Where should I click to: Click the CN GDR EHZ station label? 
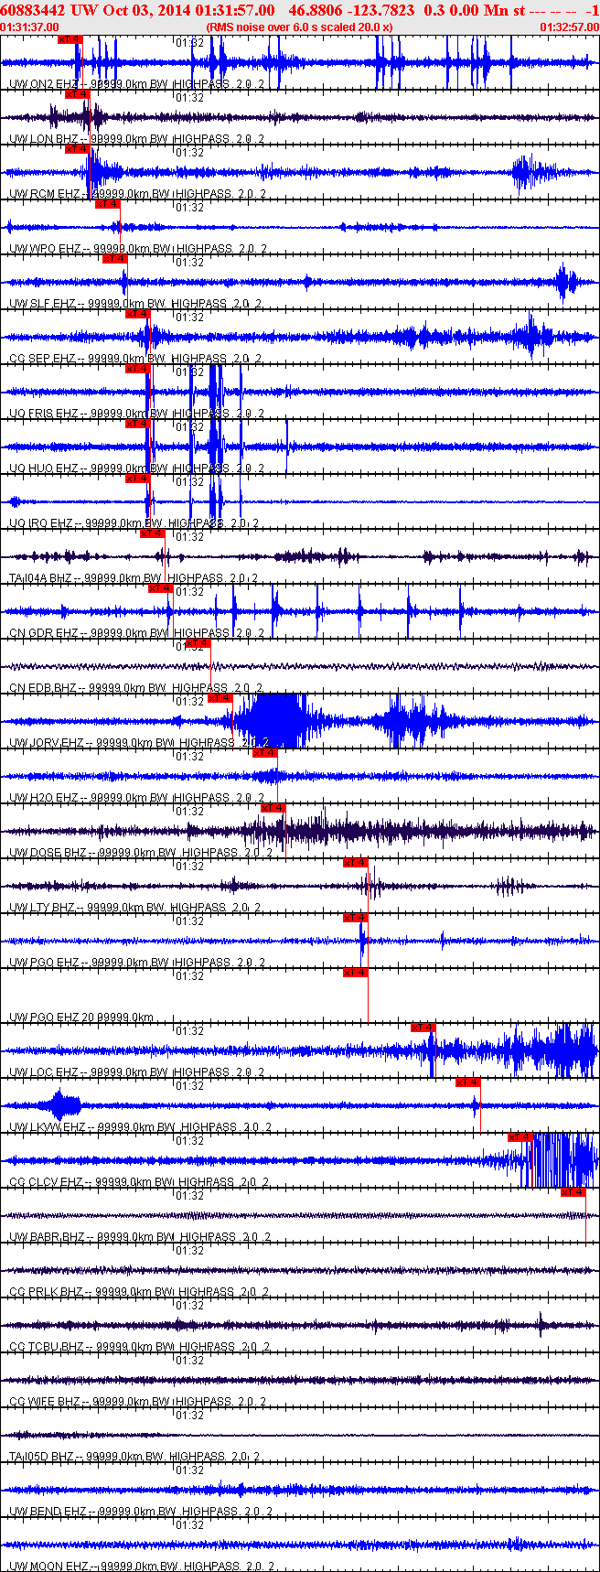coord(136,633)
